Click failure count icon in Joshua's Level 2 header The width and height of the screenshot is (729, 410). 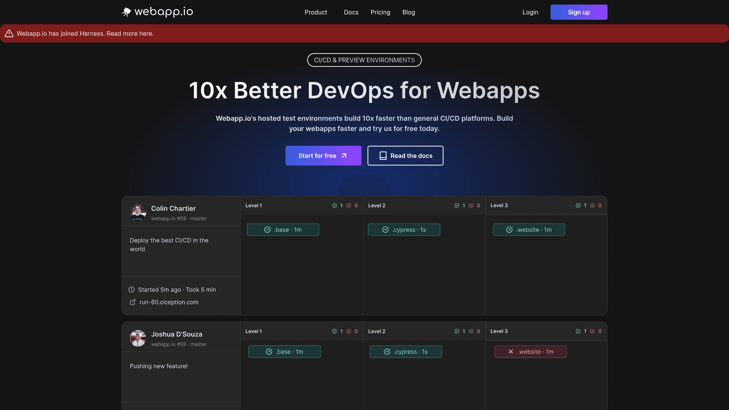click(471, 331)
